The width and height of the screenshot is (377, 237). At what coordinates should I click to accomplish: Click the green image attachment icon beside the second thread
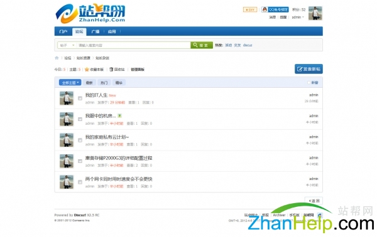(x=119, y=116)
